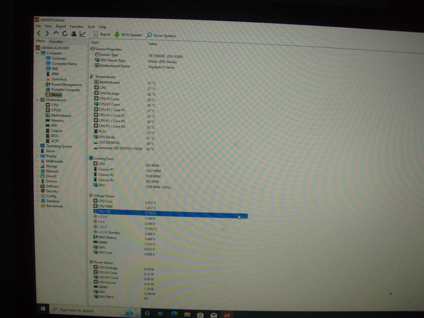This screenshot has width=424, height=318.
Task: Click the Field column header
Action: pyautogui.click(x=95, y=42)
